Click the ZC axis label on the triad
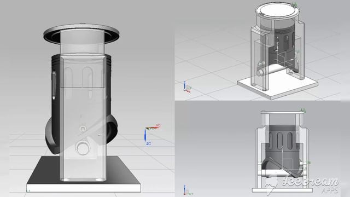This screenshot has height=197, width=350. pos(148,143)
